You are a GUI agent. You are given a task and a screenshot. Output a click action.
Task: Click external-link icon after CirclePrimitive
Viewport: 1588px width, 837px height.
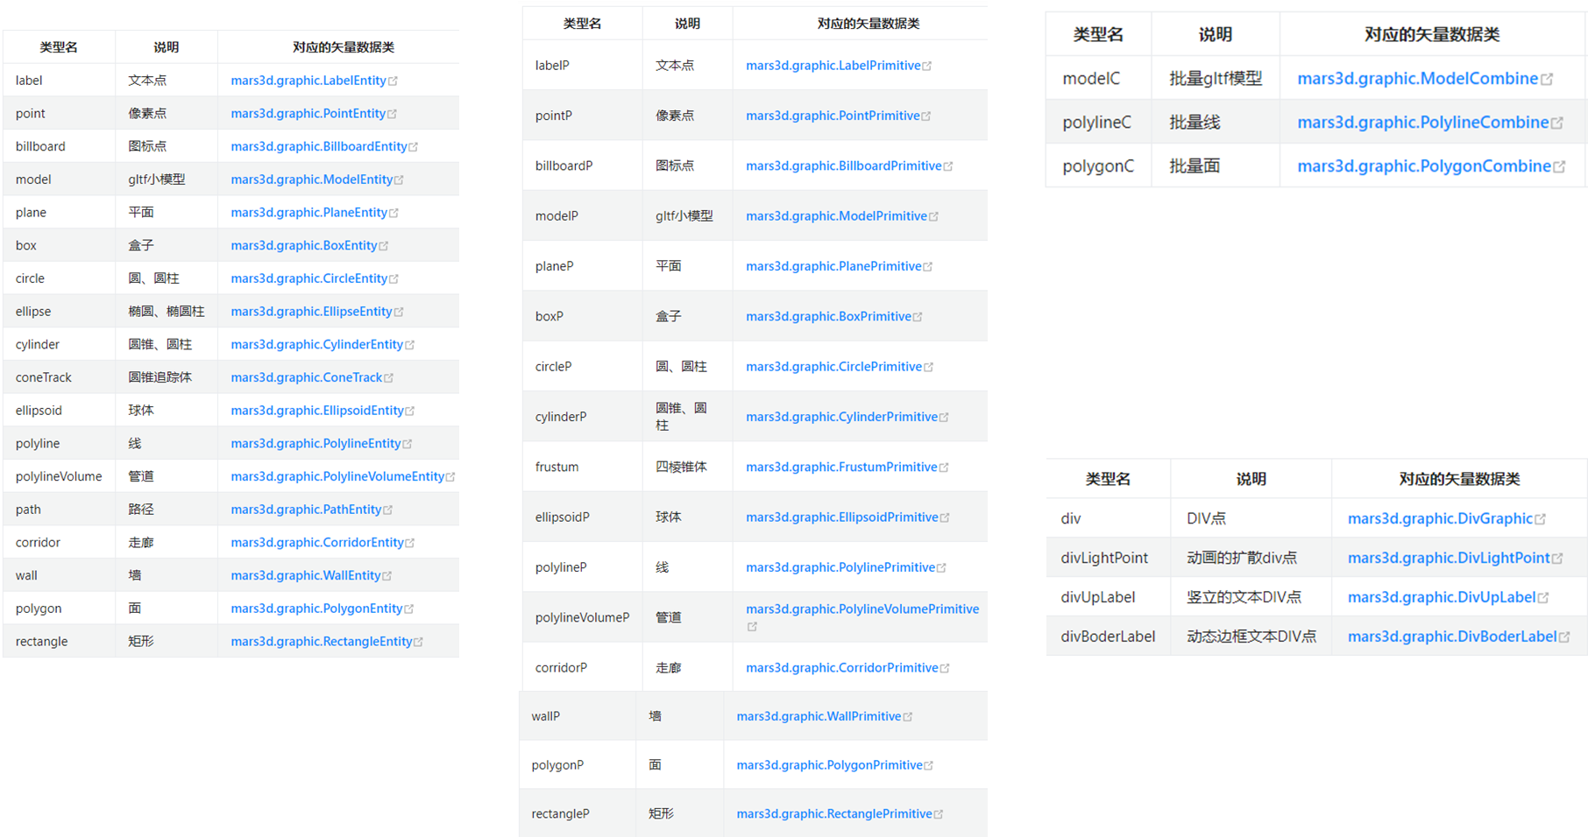(x=928, y=368)
